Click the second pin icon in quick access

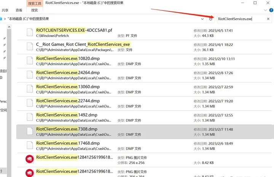click(4, 45)
